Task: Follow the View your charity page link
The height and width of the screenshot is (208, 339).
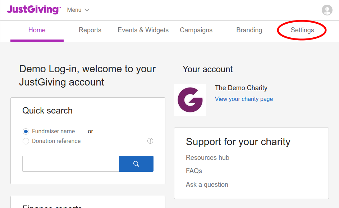Action: point(244,99)
